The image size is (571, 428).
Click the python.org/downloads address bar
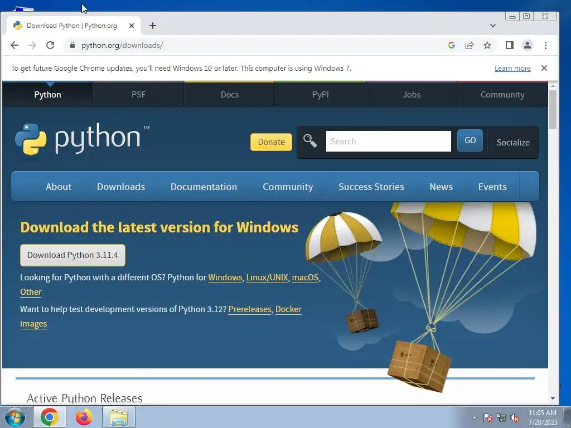tap(255, 45)
